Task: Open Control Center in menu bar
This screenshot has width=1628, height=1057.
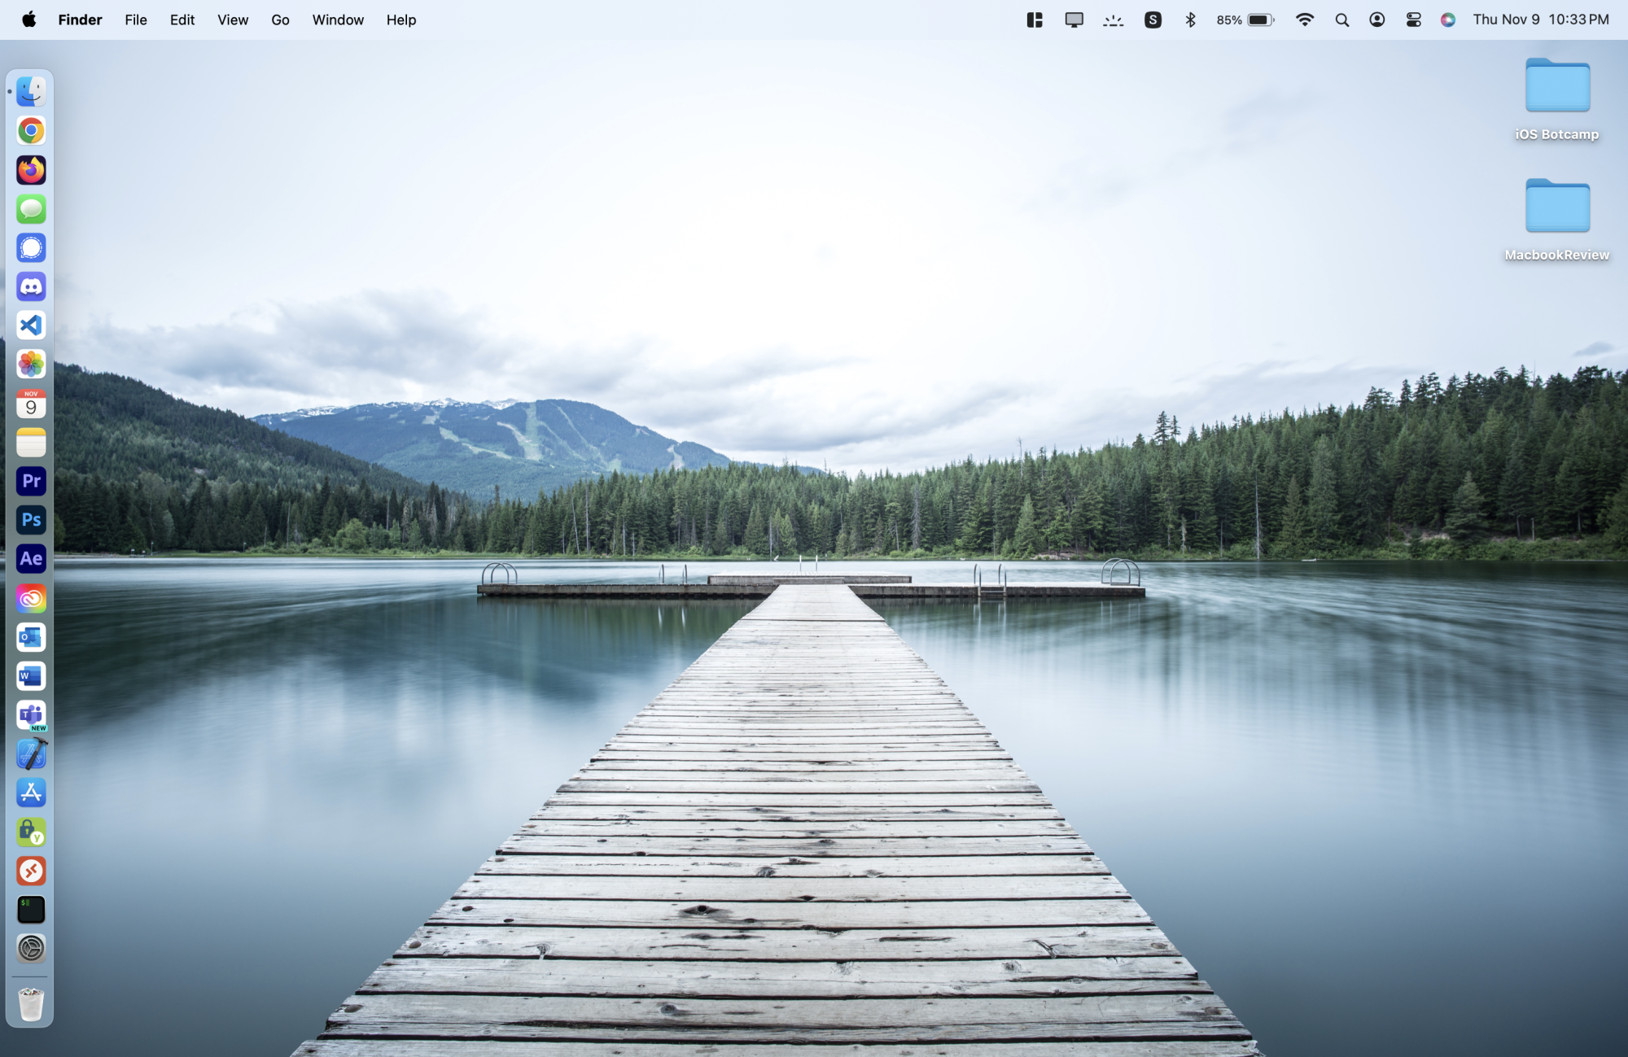Action: (1414, 20)
